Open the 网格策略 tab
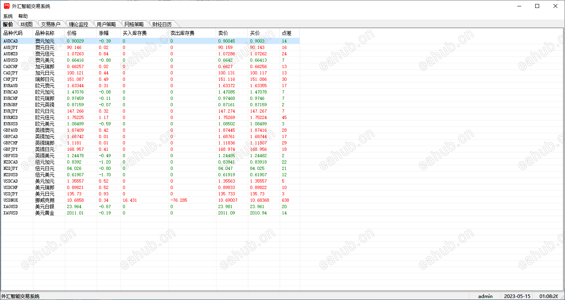The image size is (565, 300). click(134, 24)
